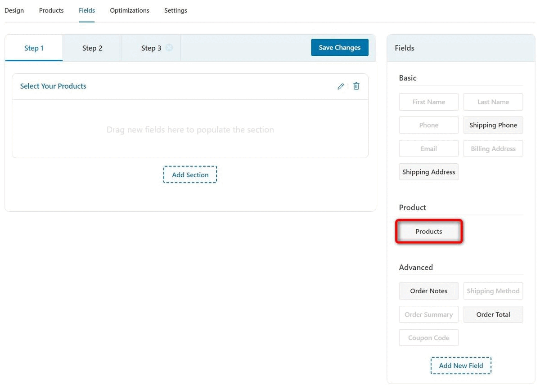Click the Save Changes button
The width and height of the screenshot is (540, 389).
(x=340, y=48)
